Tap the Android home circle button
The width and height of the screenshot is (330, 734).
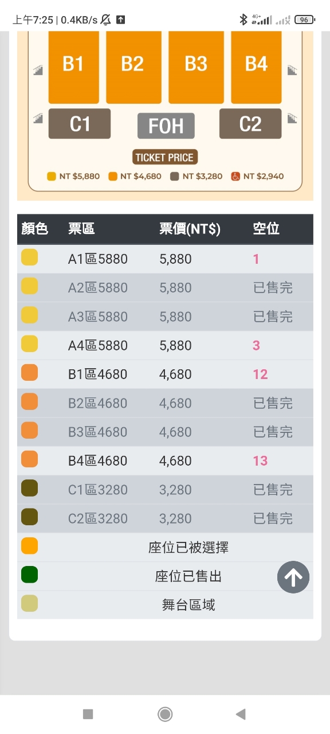tap(165, 714)
